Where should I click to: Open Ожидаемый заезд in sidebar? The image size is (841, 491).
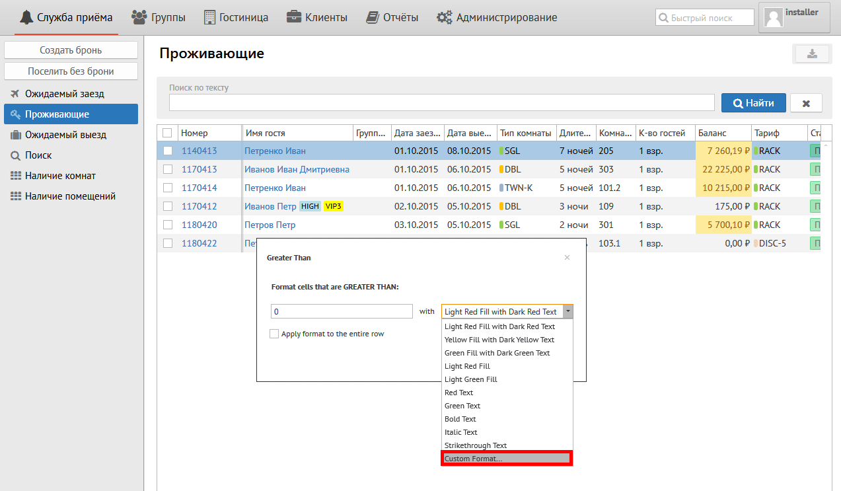coord(65,94)
